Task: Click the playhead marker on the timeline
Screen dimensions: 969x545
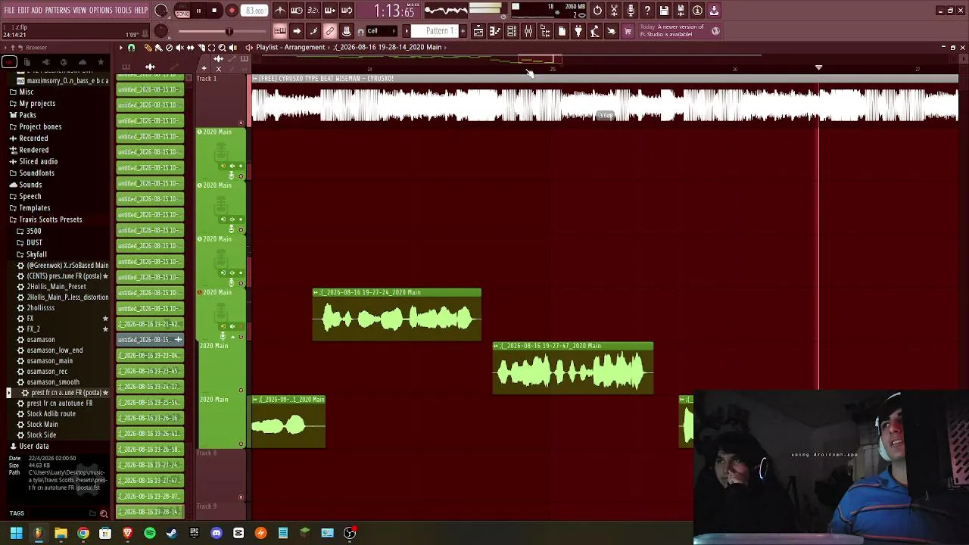Action: 818,68
